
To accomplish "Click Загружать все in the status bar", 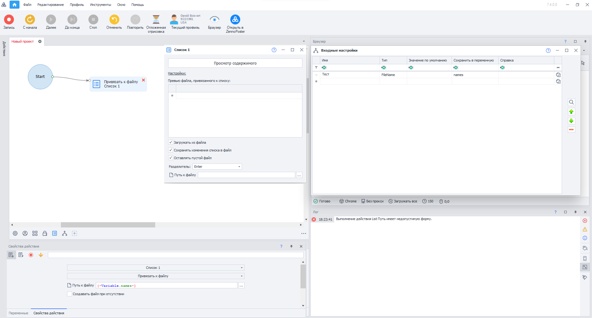I will 403,201.
